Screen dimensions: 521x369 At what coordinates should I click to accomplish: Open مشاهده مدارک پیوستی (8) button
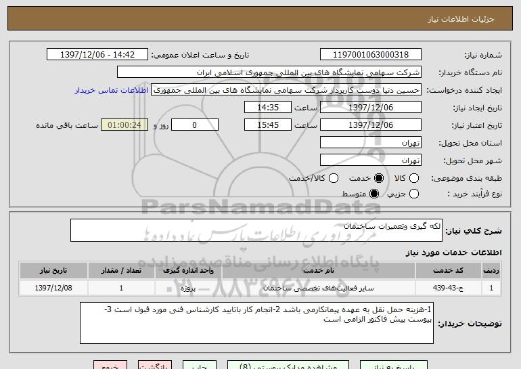coord(288,366)
